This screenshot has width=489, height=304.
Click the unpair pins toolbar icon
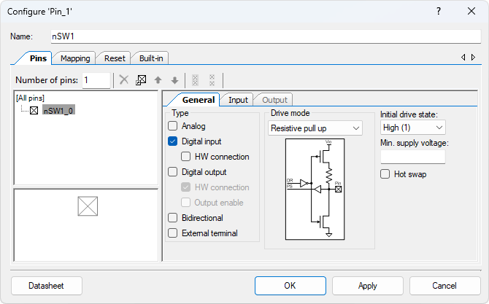[212, 80]
